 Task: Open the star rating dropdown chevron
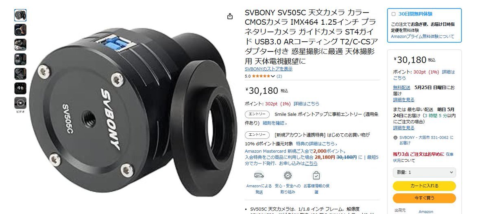(x=272, y=76)
